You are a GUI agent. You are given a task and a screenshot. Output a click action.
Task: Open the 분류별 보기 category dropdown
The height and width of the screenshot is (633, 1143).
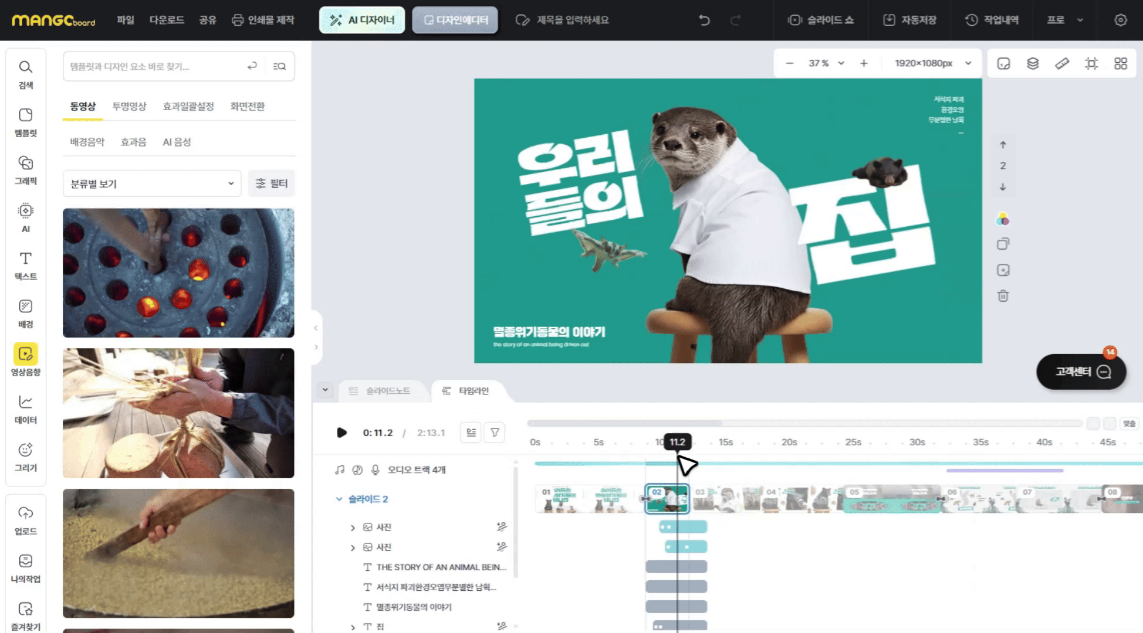(151, 183)
